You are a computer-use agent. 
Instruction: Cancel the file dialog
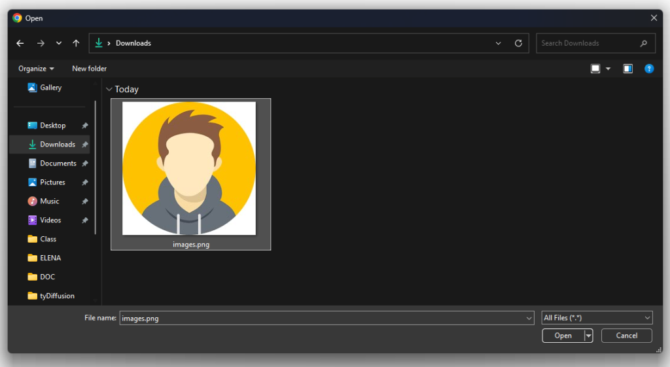click(626, 336)
